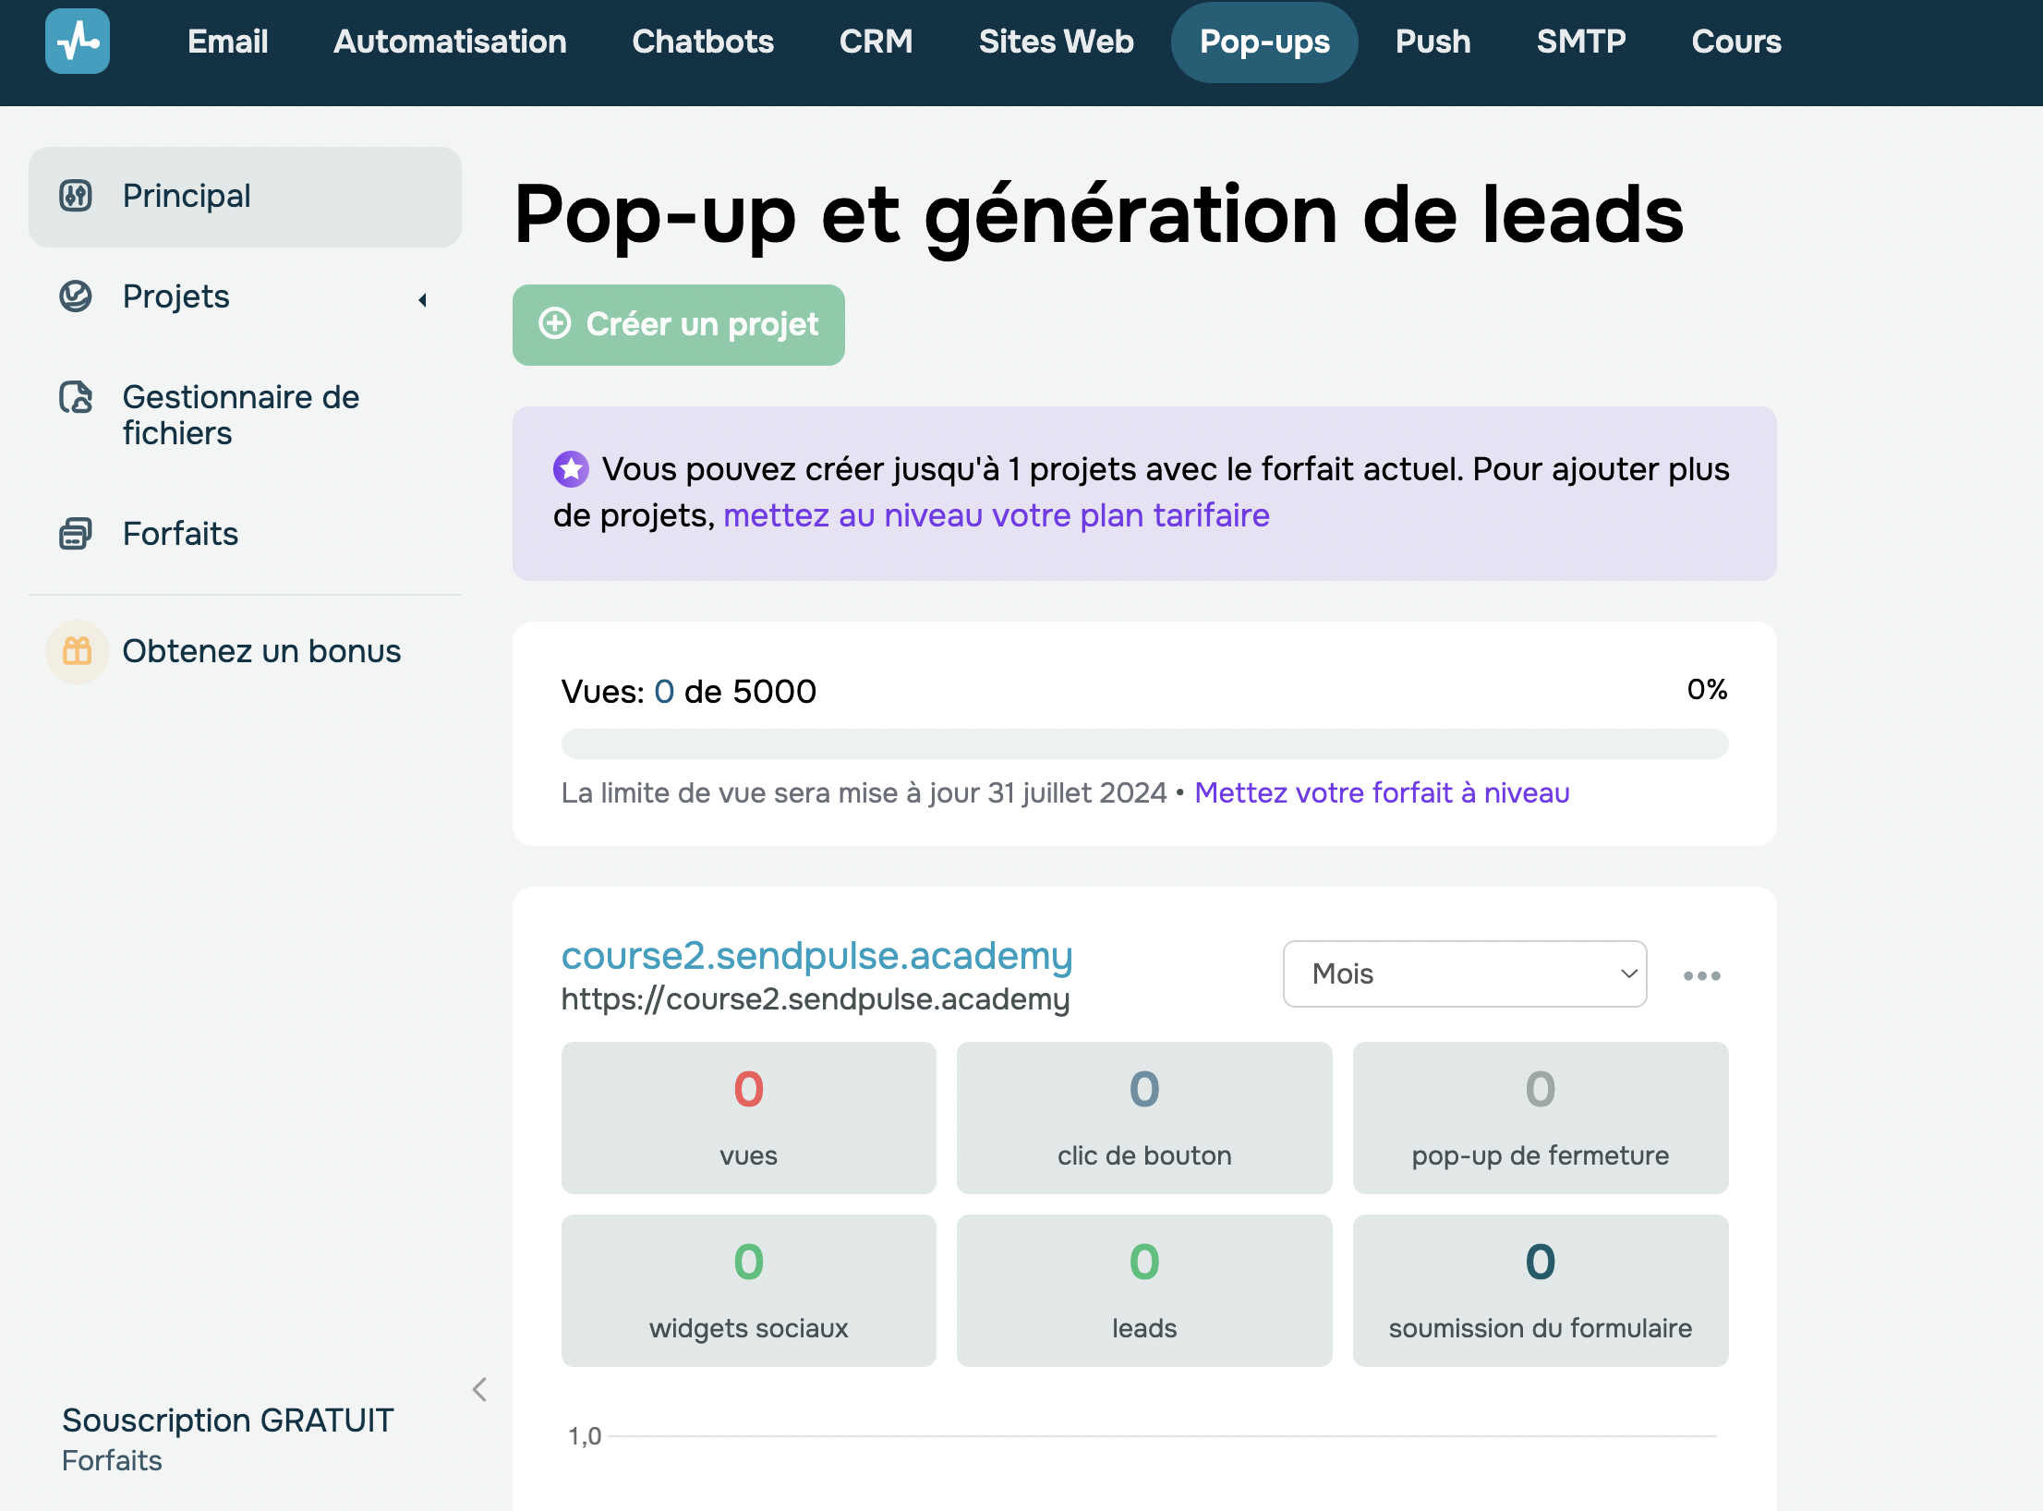Open the mettez au niveau votre plan tarifaire link
Viewport: 2043px width, 1511px height.
pyautogui.click(x=997, y=515)
